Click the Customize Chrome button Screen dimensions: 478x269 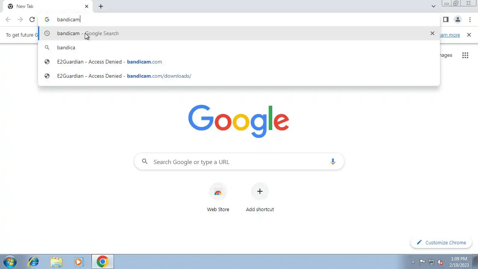[x=441, y=242]
